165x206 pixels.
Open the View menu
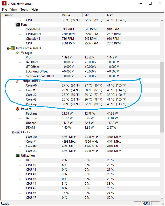coord(13,10)
